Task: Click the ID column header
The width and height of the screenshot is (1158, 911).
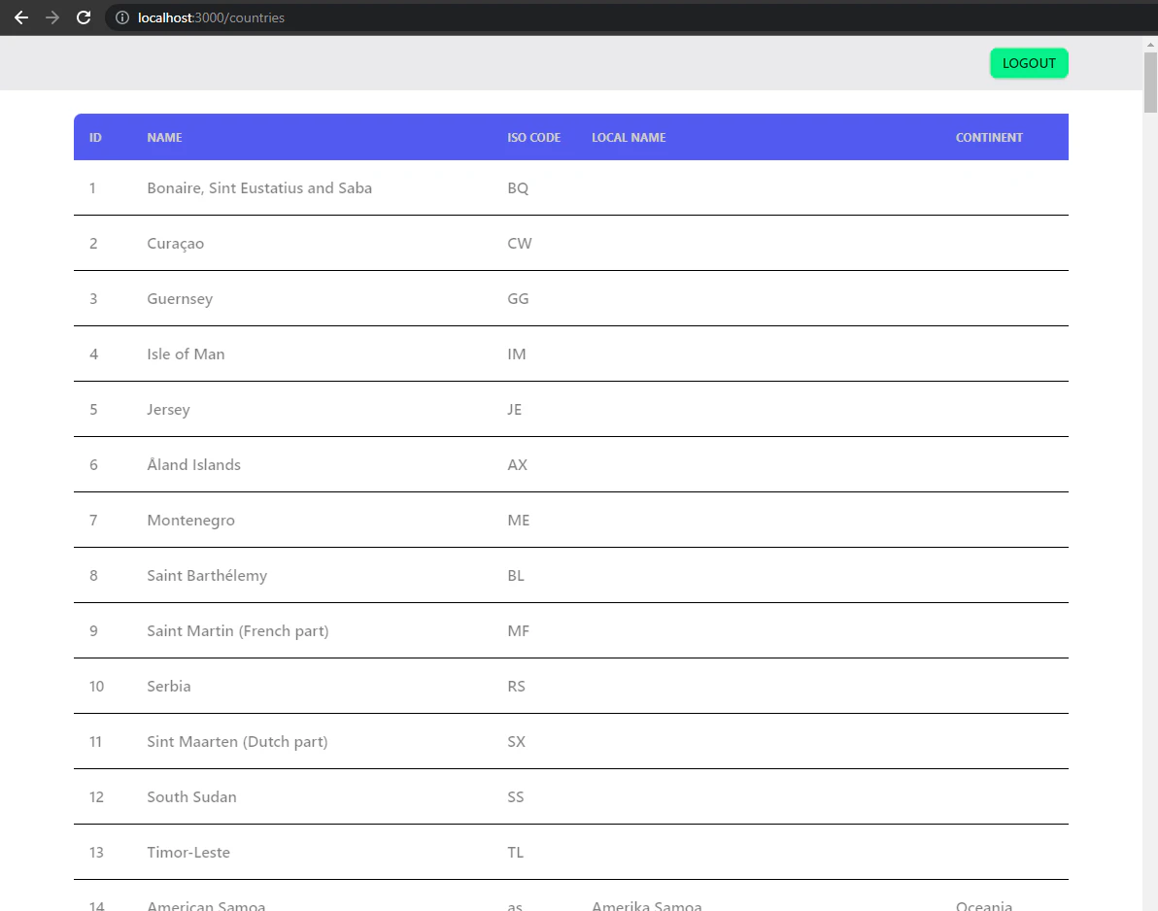Action: (95, 137)
